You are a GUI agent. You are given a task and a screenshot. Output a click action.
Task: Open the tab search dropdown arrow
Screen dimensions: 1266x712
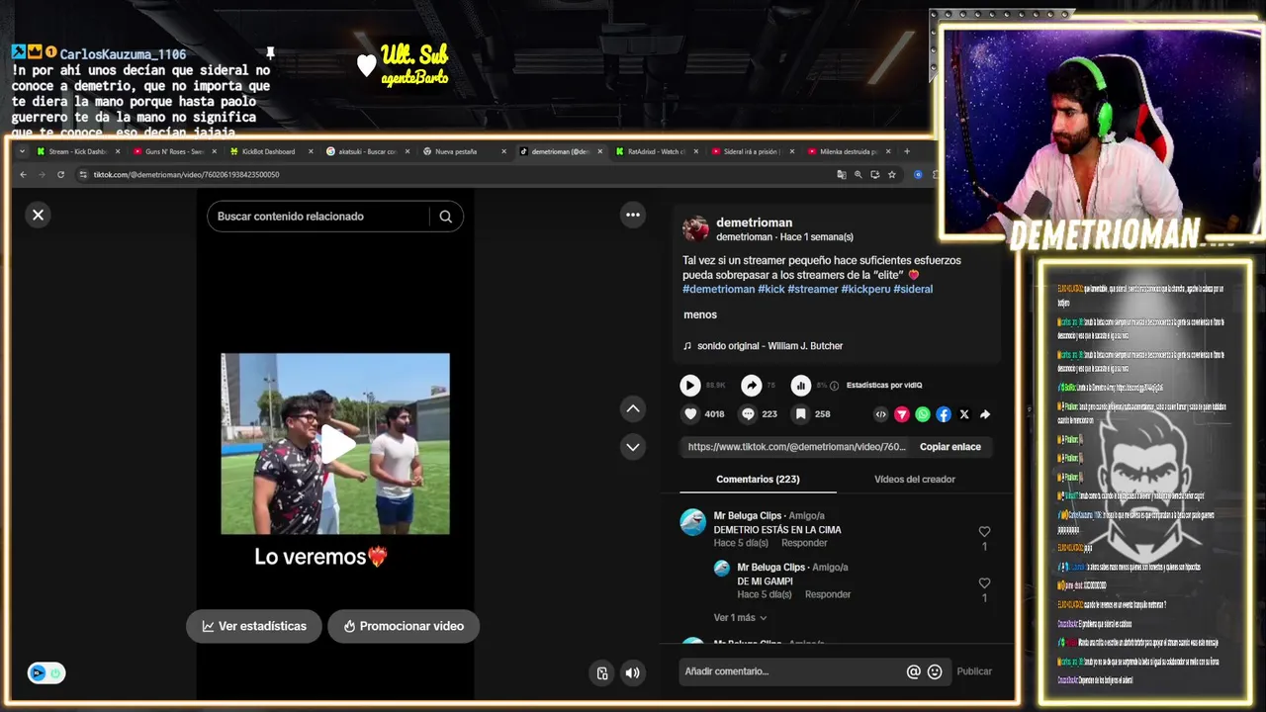(23, 151)
